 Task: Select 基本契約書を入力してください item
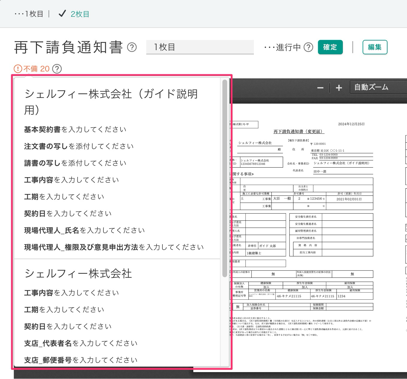(x=75, y=129)
